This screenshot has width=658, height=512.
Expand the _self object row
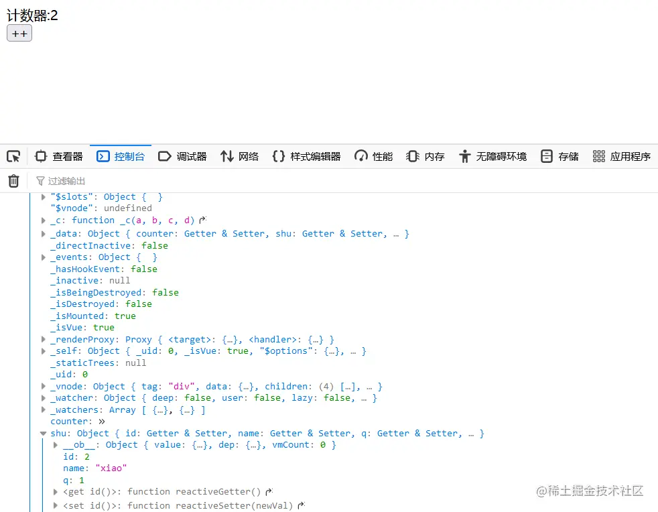pyautogui.click(x=44, y=351)
